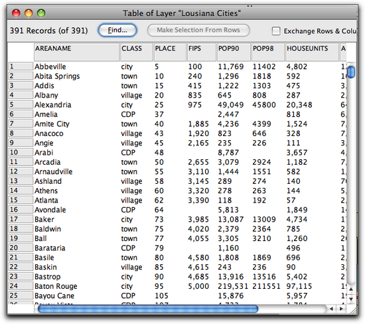Click the POP98 column header

[x=268, y=52]
